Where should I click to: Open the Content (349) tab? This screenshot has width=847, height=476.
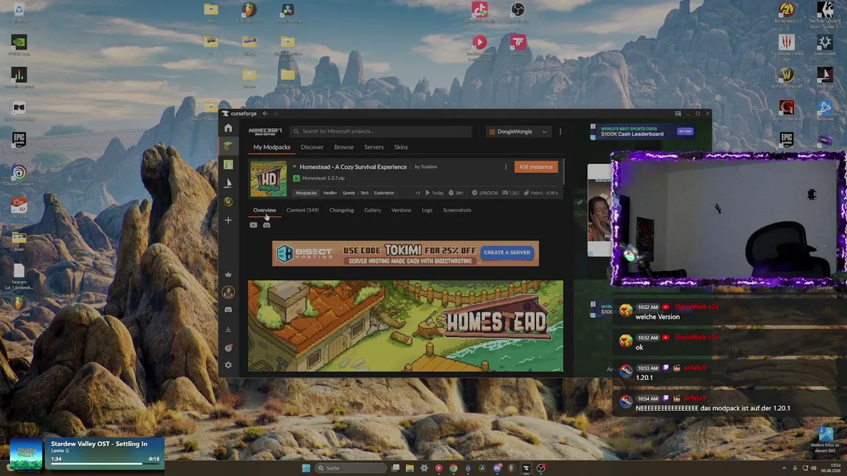click(x=302, y=210)
